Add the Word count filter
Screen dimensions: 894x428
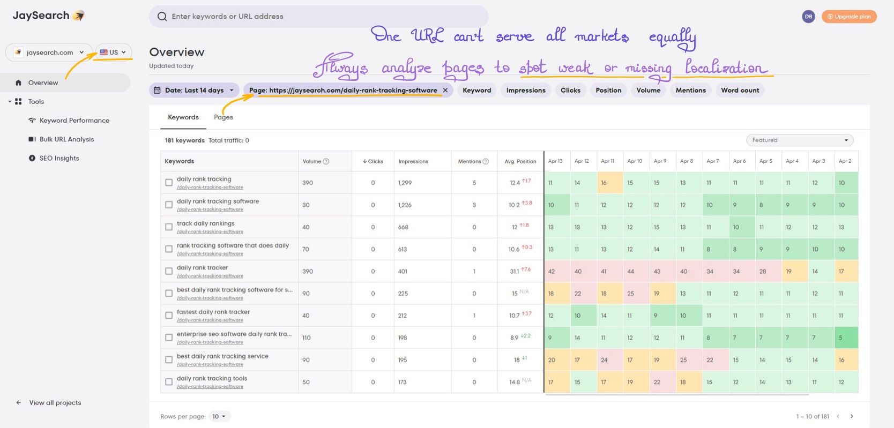click(740, 90)
